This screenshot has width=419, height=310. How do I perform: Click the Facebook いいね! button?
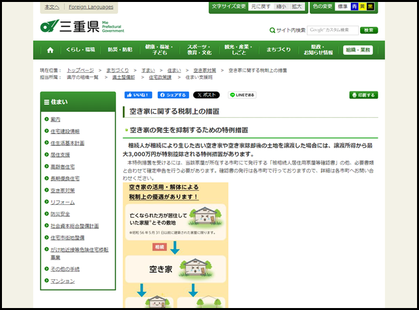click(138, 95)
